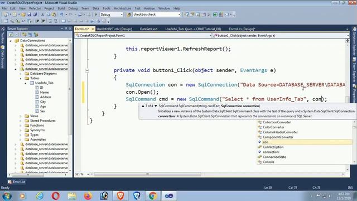Collapse the button1_Click method outline
Screen dimensions: 357x201
pos(87,70)
